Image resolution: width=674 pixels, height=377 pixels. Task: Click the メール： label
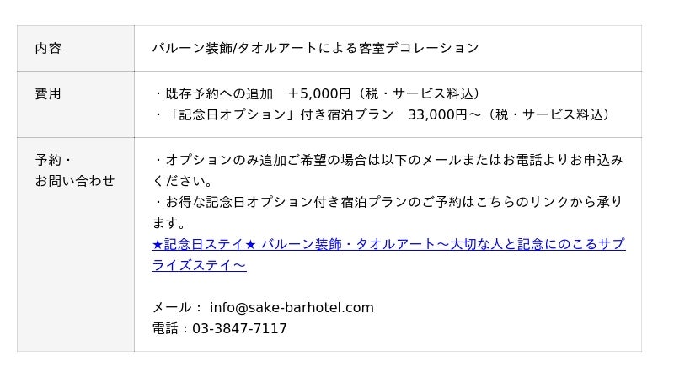click(177, 307)
